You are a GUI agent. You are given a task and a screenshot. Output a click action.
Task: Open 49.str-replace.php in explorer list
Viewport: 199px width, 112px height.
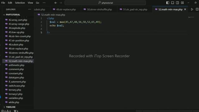click(x=18, y=49)
